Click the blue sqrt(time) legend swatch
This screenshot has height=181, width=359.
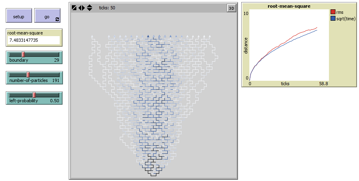333,18
